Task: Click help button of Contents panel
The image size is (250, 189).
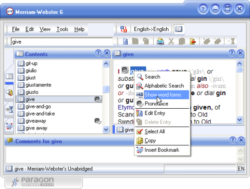Action: tap(98, 52)
